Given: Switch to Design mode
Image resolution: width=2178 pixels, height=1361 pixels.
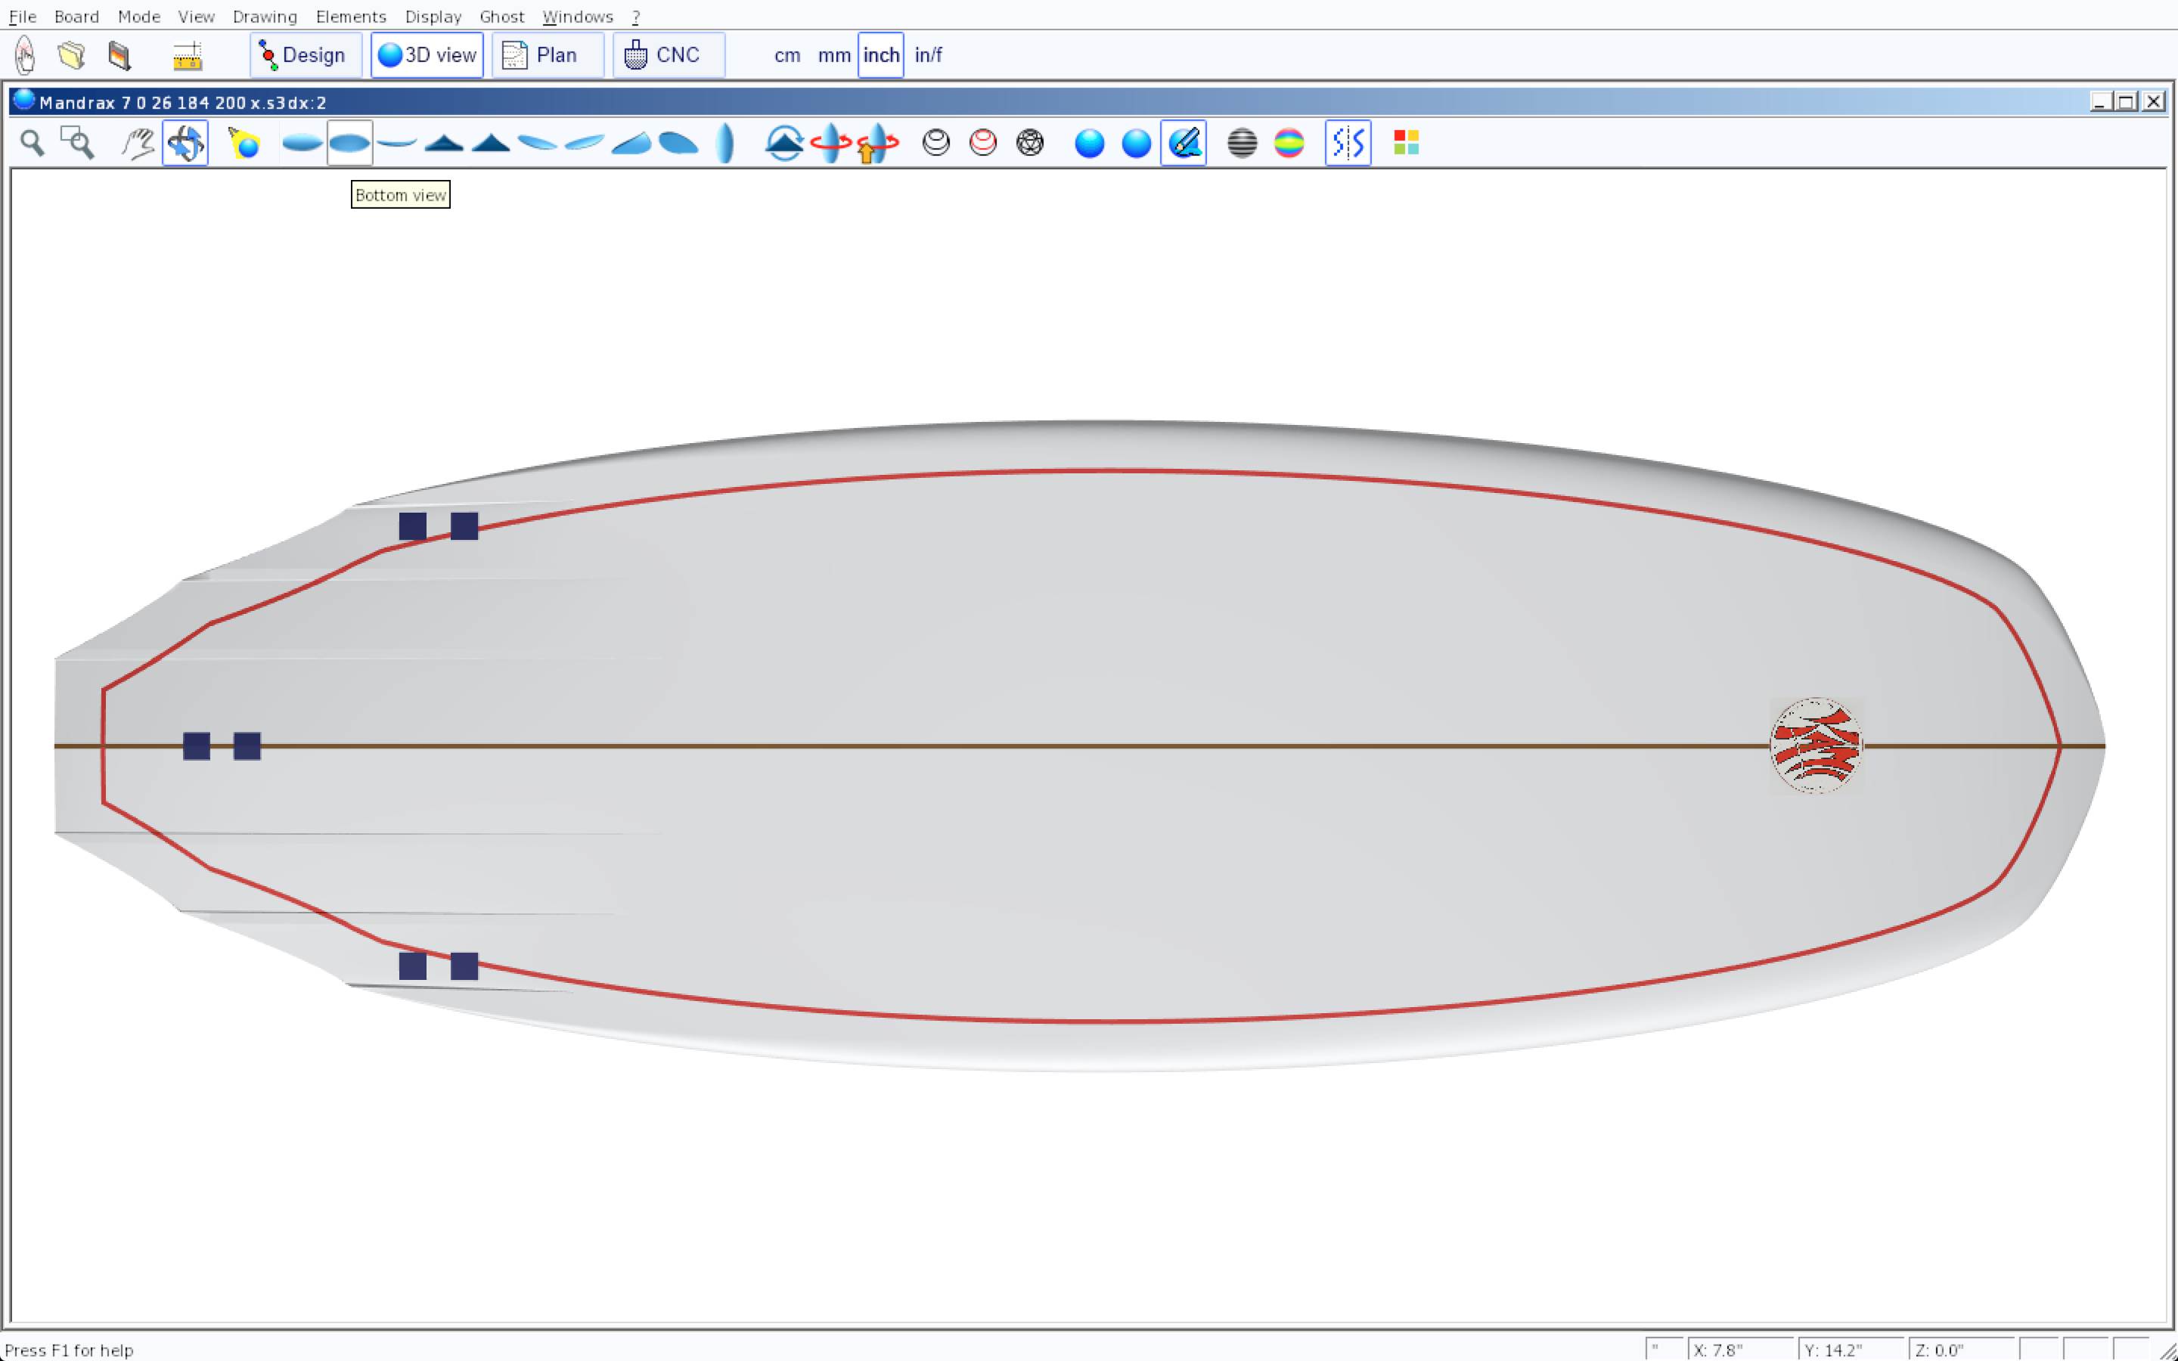Looking at the screenshot, I should pyautogui.click(x=305, y=55).
